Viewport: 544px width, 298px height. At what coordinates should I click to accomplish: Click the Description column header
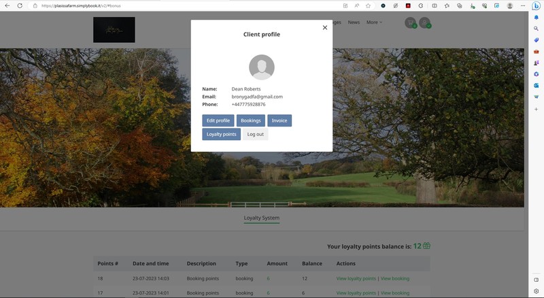coord(201,263)
